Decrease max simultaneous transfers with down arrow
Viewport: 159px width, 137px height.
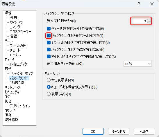(x=149, y=22)
